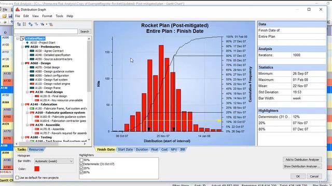Select the Iterations value 1000
Screen dimensions: 332x186
296,55
